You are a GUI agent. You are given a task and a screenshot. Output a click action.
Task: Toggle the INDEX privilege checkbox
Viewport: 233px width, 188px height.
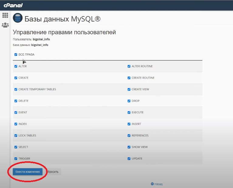coord(16,124)
